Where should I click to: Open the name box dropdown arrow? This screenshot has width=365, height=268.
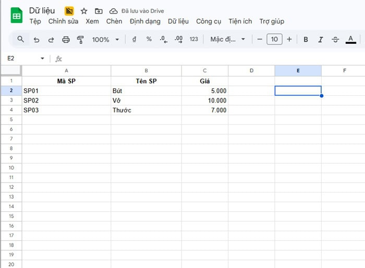click(43, 59)
